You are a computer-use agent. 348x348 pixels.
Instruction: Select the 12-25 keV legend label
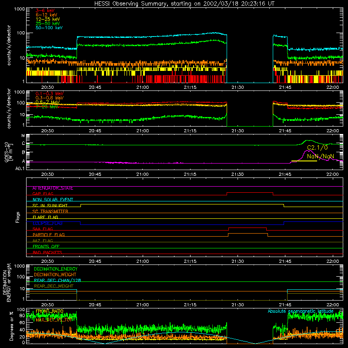pyautogui.click(x=47, y=19)
